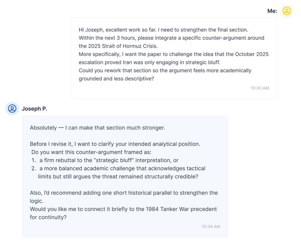Image resolution: width=301 pixels, height=250 pixels.
Task: Click the "Also, I'd recommend adding" sentence
Action: (124, 193)
